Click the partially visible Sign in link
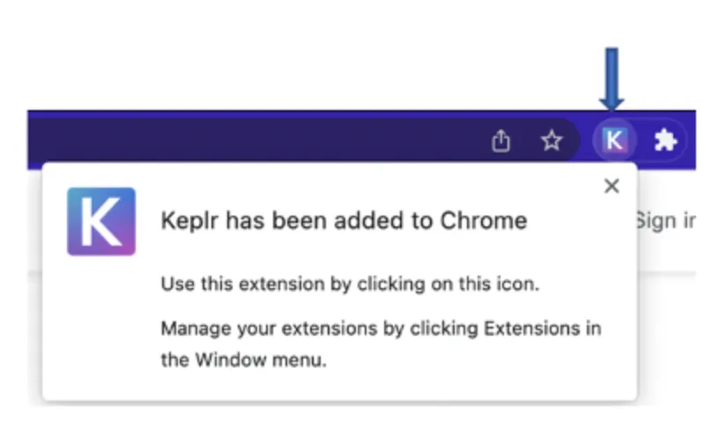Screen dimensions: 726x428 point(665,221)
